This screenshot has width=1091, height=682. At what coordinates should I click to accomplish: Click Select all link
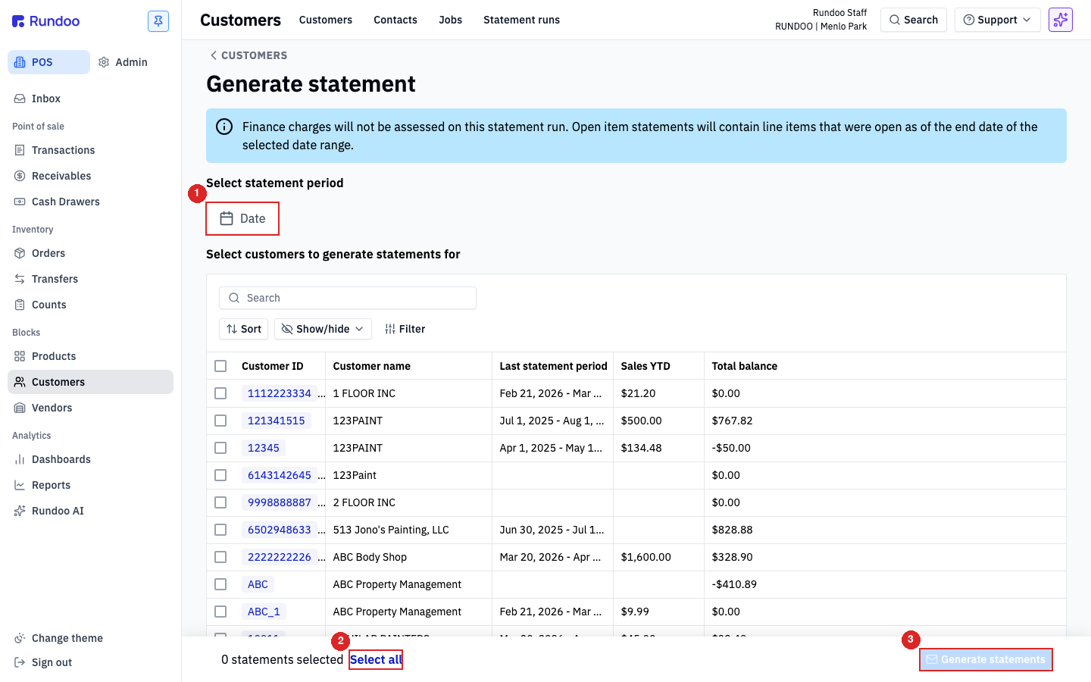click(375, 659)
